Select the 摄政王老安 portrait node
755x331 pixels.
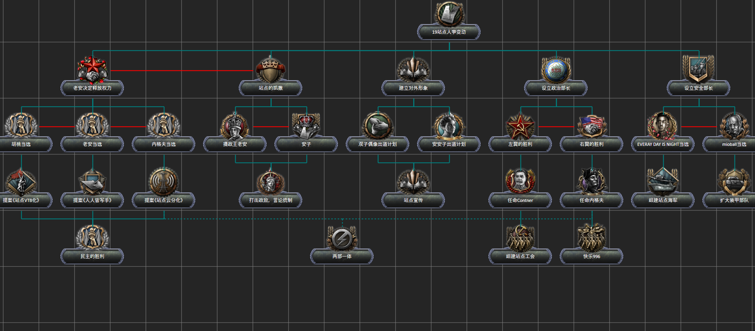(x=235, y=126)
